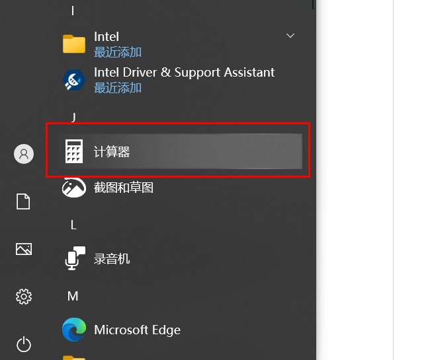Click the "L" letter group header
This screenshot has width=434, height=360.
click(73, 225)
